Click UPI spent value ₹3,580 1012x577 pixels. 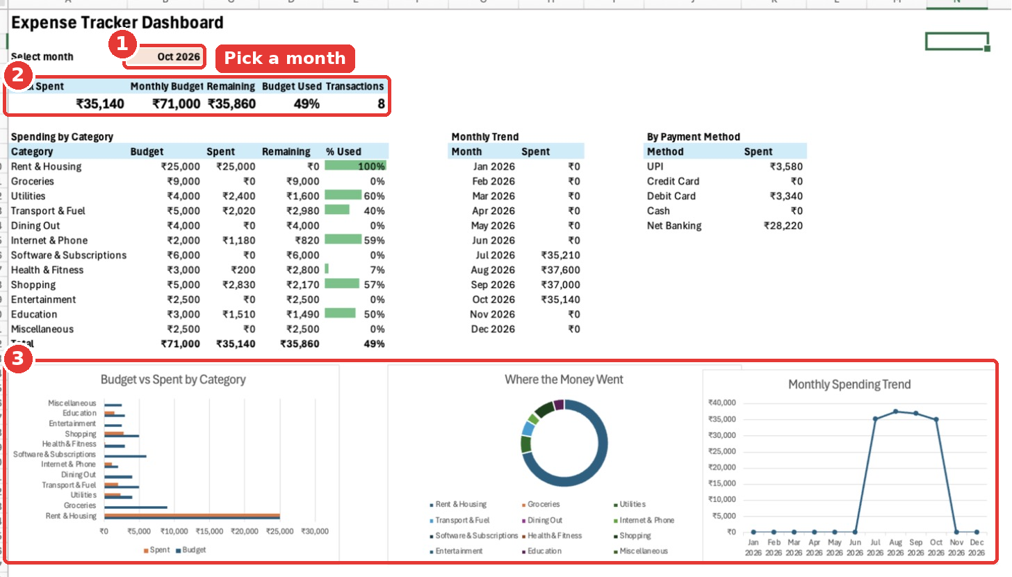click(x=786, y=167)
